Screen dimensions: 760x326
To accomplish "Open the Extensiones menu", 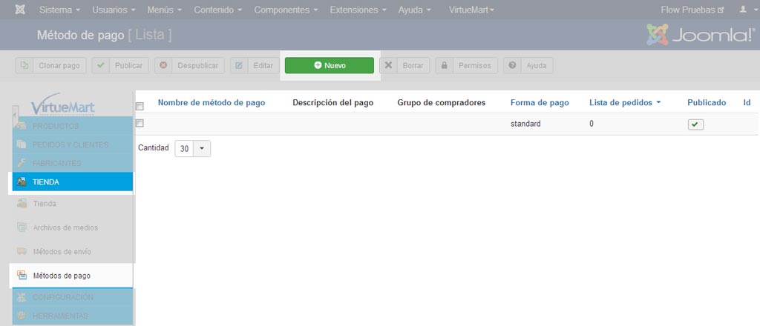I will pos(358,10).
